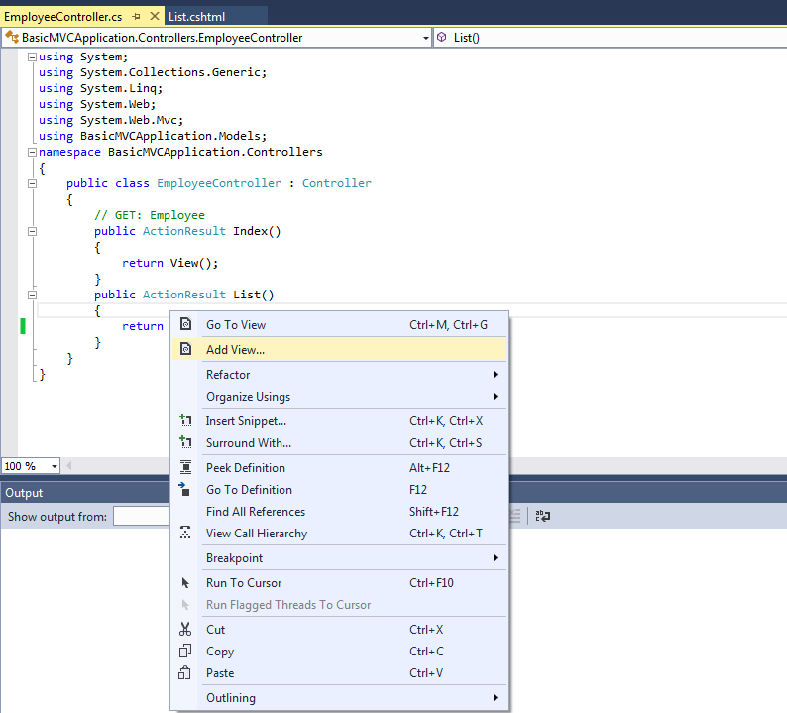Click the Go To View icon in context menu
This screenshot has height=713, width=787.
185,324
